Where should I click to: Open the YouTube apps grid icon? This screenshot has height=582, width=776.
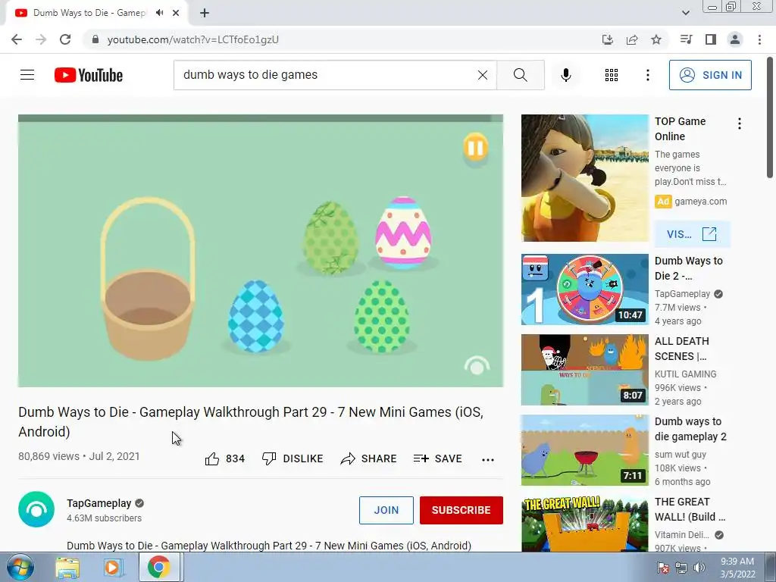click(612, 75)
